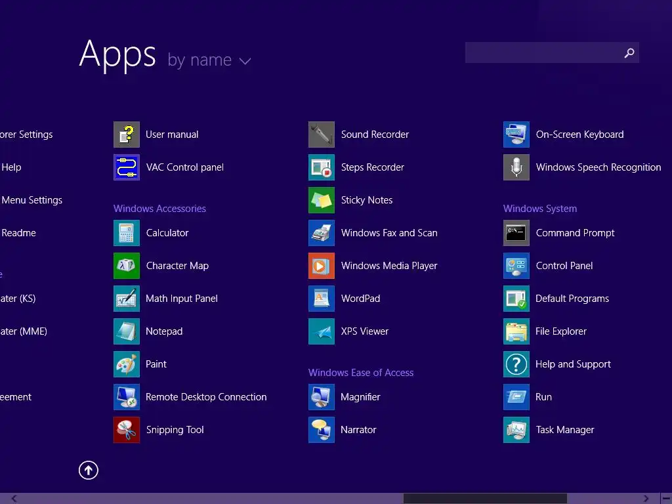
Task: Click the up arrow circle button
Action: (x=89, y=470)
